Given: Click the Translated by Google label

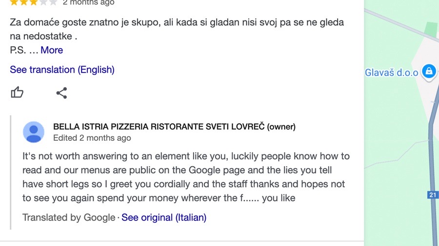Looking at the screenshot, I should [x=69, y=217].
